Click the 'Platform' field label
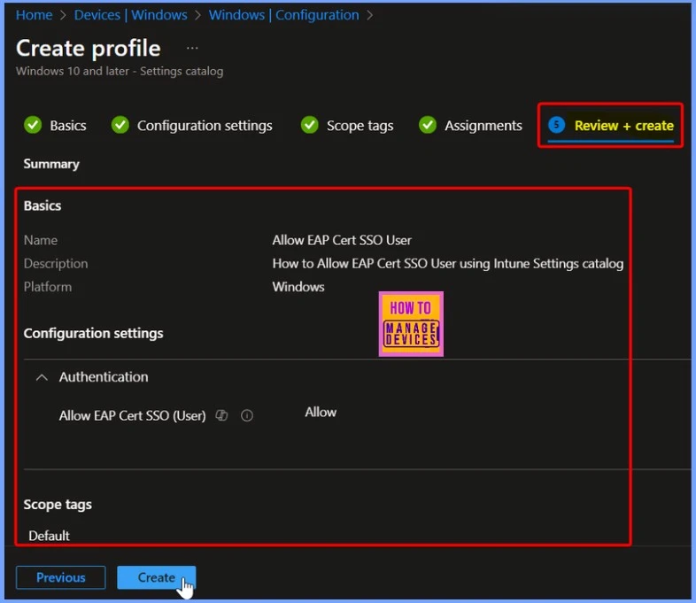696x603 pixels. 48,287
